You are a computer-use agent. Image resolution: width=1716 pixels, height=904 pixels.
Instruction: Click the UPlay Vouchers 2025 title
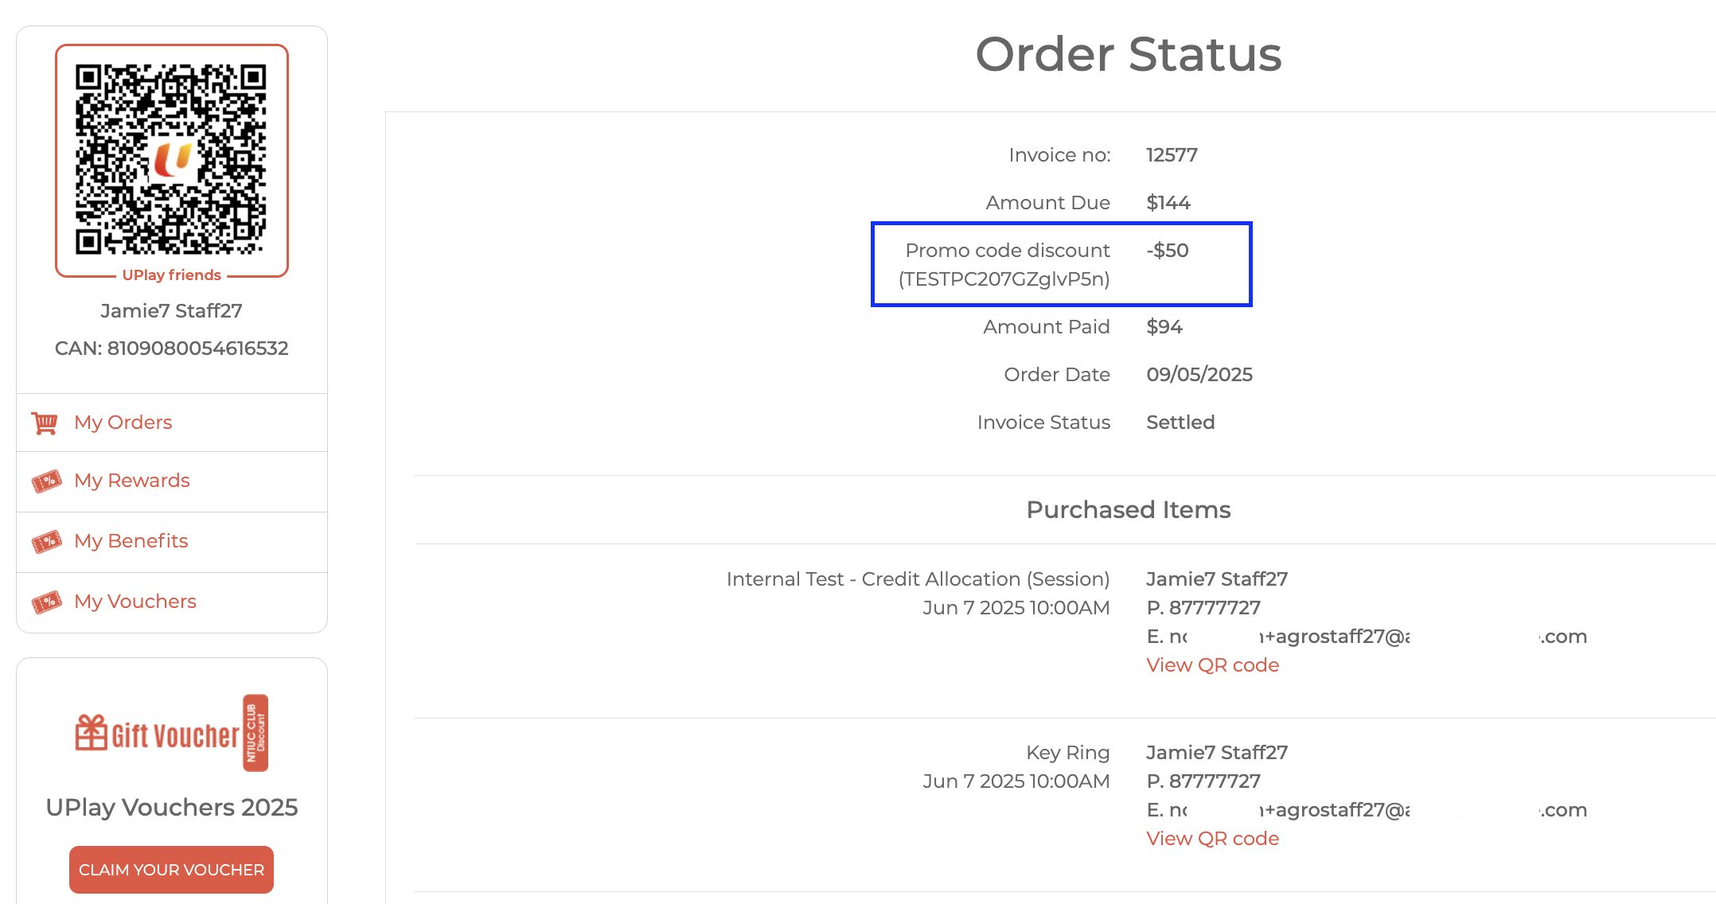click(171, 808)
